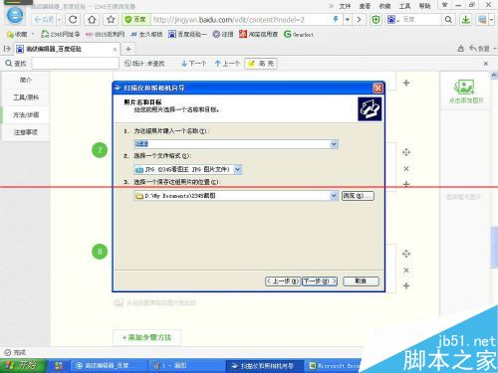
Task: Click the add plus icon below step 8
Action: (406, 285)
